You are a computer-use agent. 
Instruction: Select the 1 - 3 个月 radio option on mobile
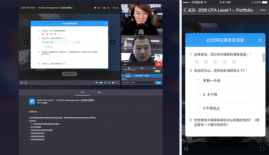199,94
